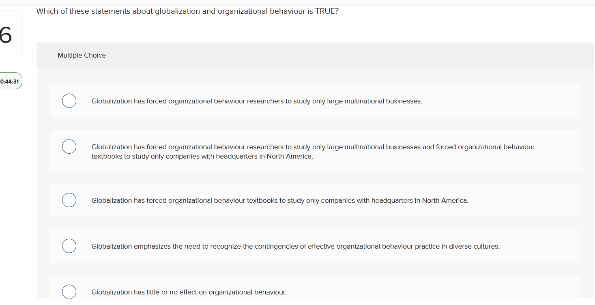Click the question text asking which statement is TRUE
Image resolution: width=595 pixels, height=305 pixels.
(187, 11)
